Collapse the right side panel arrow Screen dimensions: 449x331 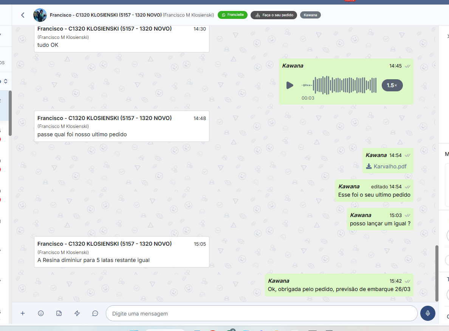[447, 36]
